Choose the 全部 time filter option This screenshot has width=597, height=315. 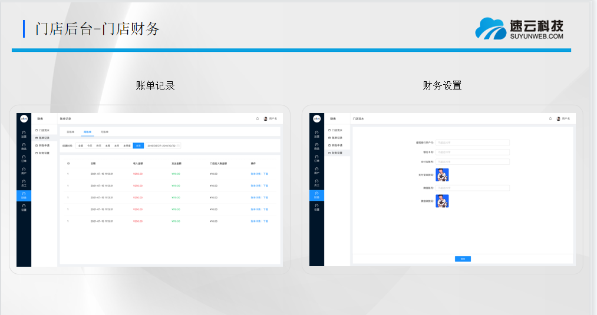tap(81, 145)
